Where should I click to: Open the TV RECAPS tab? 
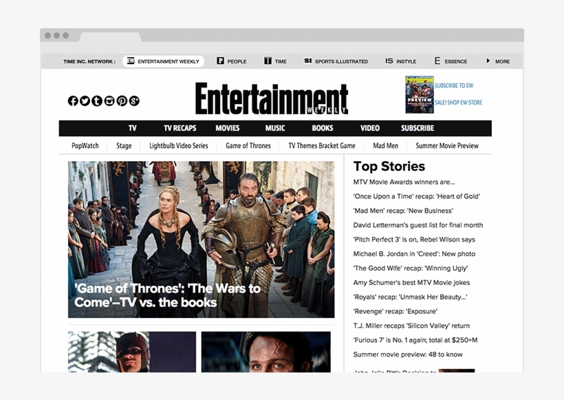click(180, 128)
